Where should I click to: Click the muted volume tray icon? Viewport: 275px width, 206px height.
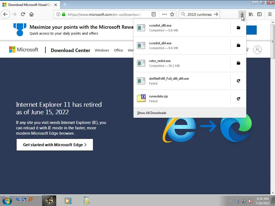pyautogui.click(x=250, y=201)
